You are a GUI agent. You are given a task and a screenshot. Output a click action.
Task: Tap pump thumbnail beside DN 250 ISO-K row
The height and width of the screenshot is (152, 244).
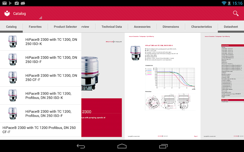tap(13, 41)
